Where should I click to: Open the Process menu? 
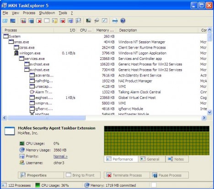pos(29,13)
